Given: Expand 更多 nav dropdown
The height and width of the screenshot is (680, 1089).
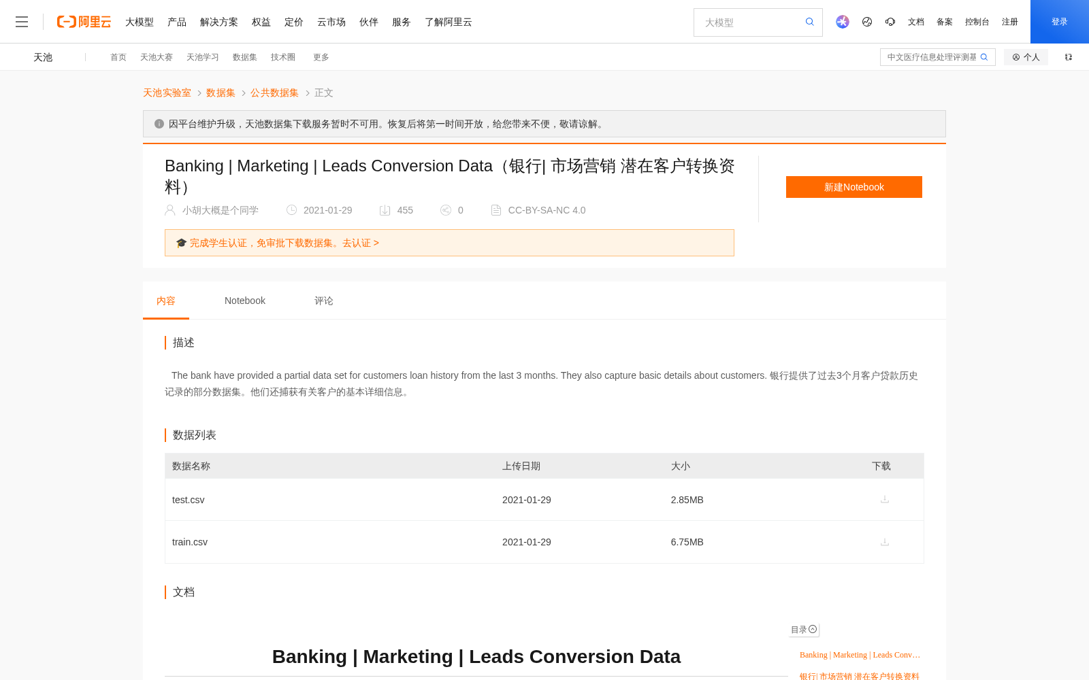Looking at the screenshot, I should tap(321, 57).
